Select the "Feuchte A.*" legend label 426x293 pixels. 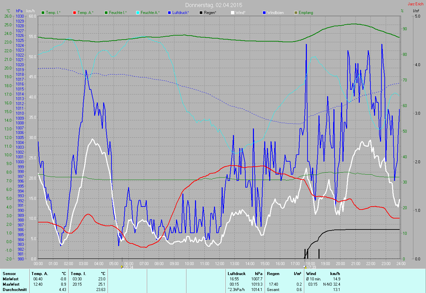(150, 13)
